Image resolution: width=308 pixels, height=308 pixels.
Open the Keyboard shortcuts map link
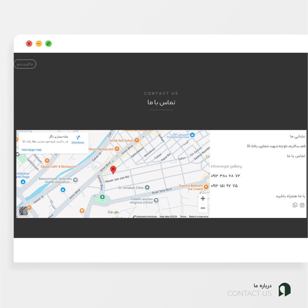coord(147,216)
